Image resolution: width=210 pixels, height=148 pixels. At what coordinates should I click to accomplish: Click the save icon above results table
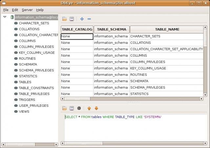(x=72, y=19)
